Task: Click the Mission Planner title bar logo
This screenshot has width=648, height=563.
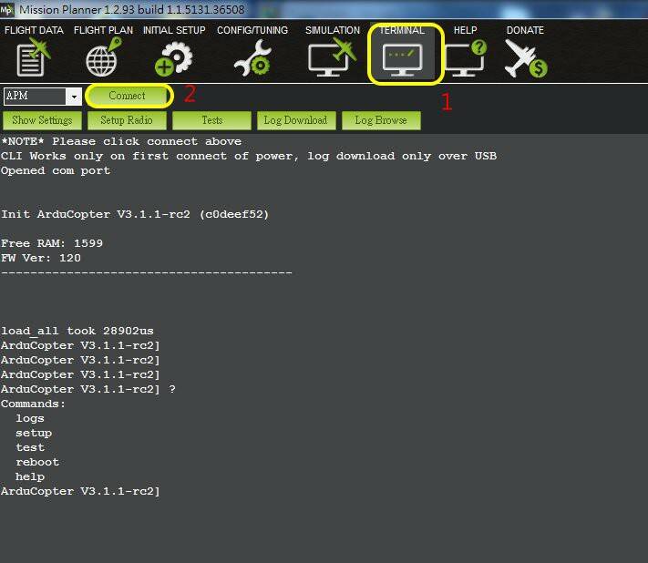Action: [7, 9]
